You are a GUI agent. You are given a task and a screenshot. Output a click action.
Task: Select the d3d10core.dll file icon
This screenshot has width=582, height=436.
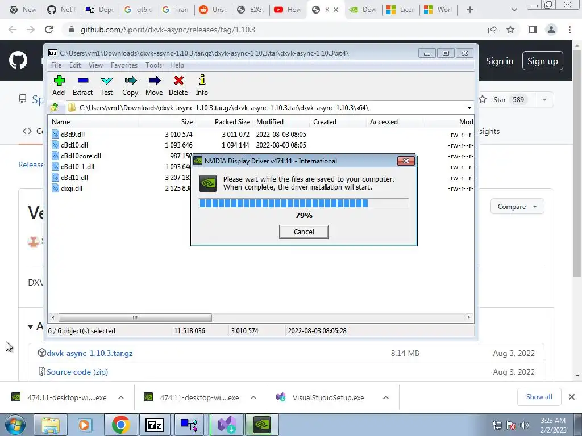tap(55, 156)
